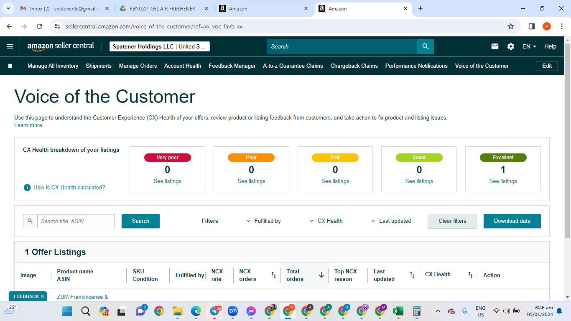
Task: See listings under Very poor
Action: [x=167, y=181]
